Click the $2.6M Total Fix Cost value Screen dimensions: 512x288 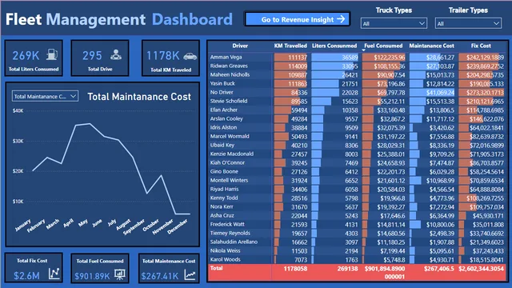pyautogui.click(x=26, y=275)
